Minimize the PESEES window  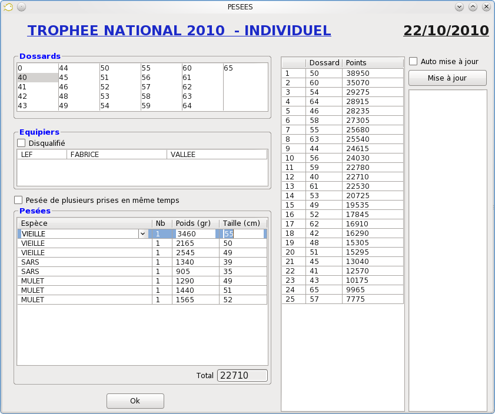tap(460, 6)
